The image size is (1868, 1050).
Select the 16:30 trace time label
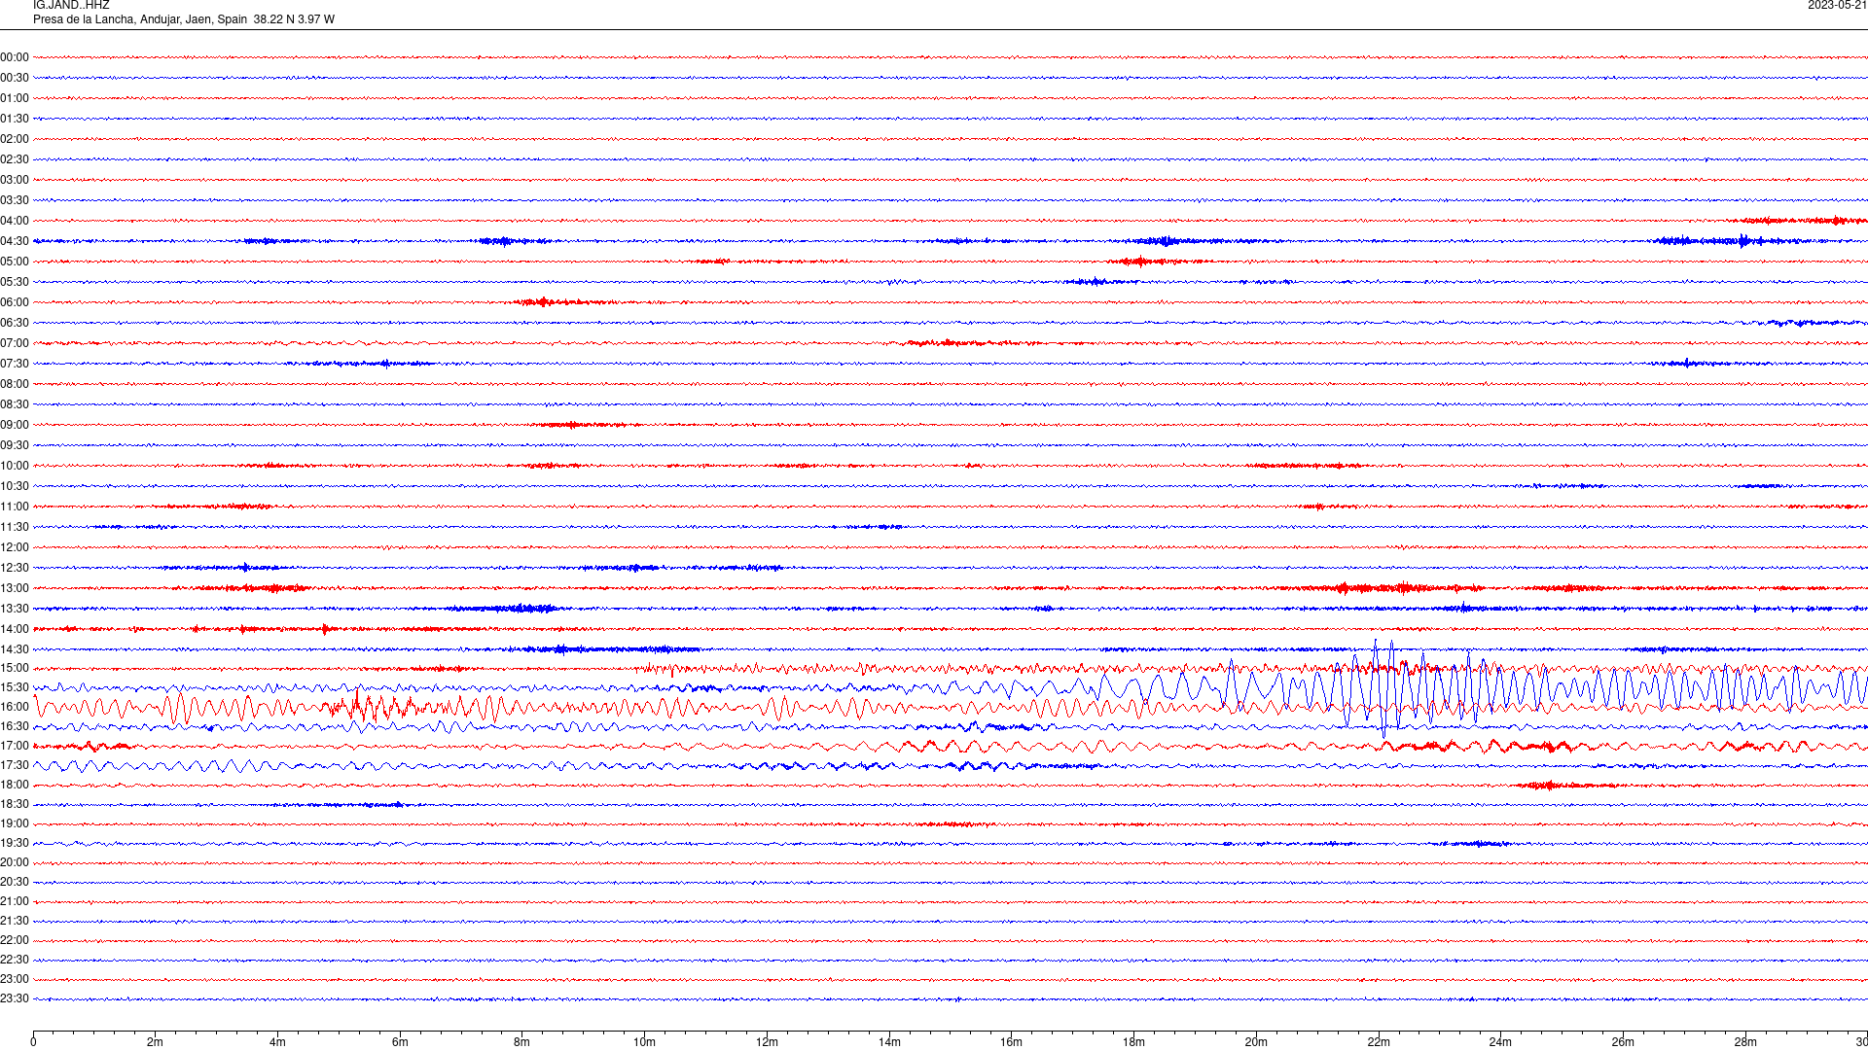click(x=15, y=726)
